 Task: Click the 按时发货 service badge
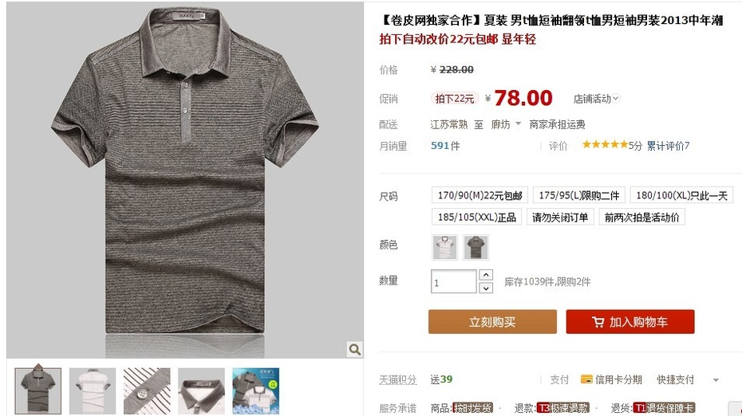(x=472, y=408)
